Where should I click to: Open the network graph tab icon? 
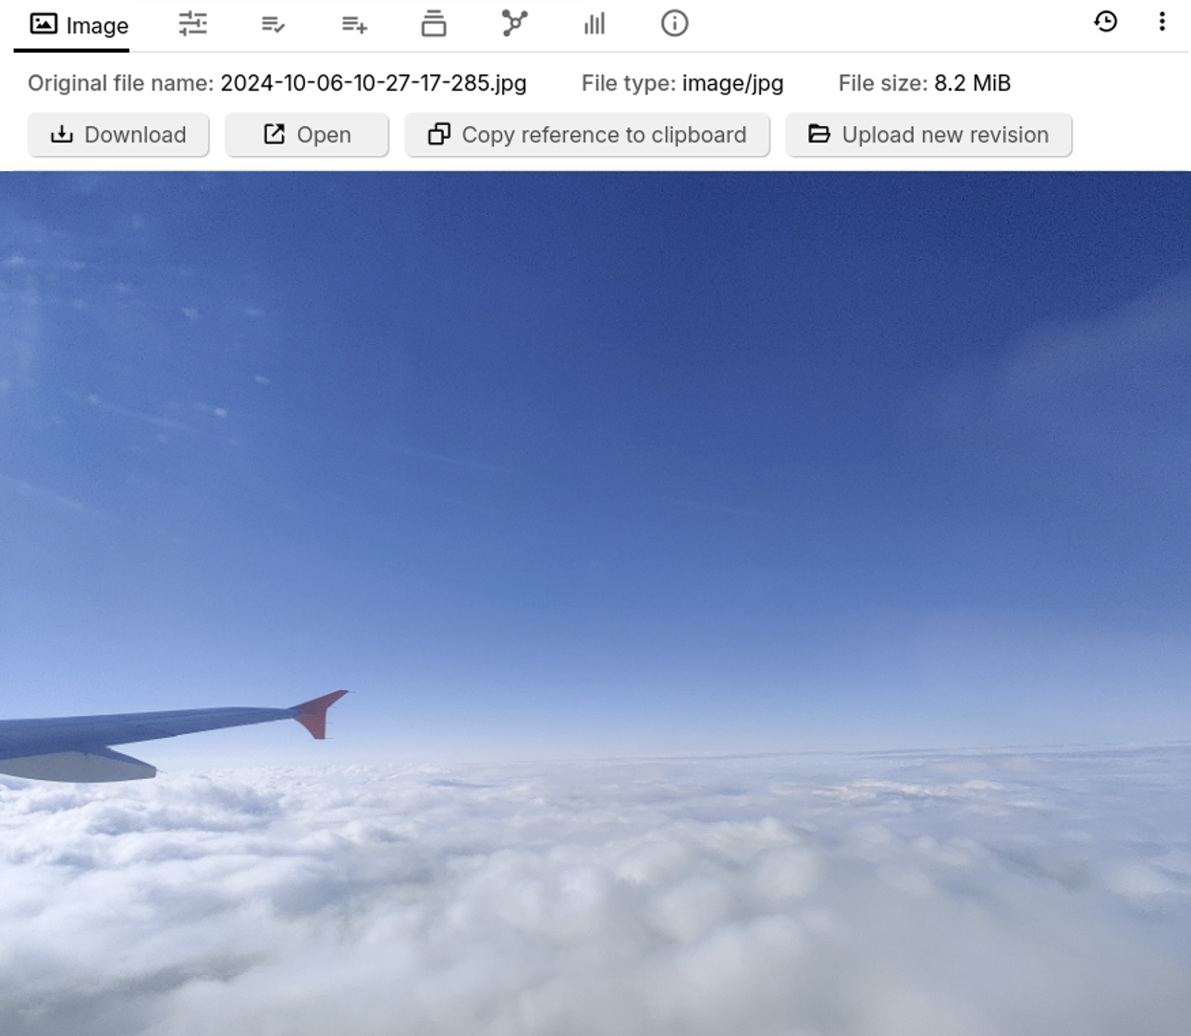[x=514, y=24]
